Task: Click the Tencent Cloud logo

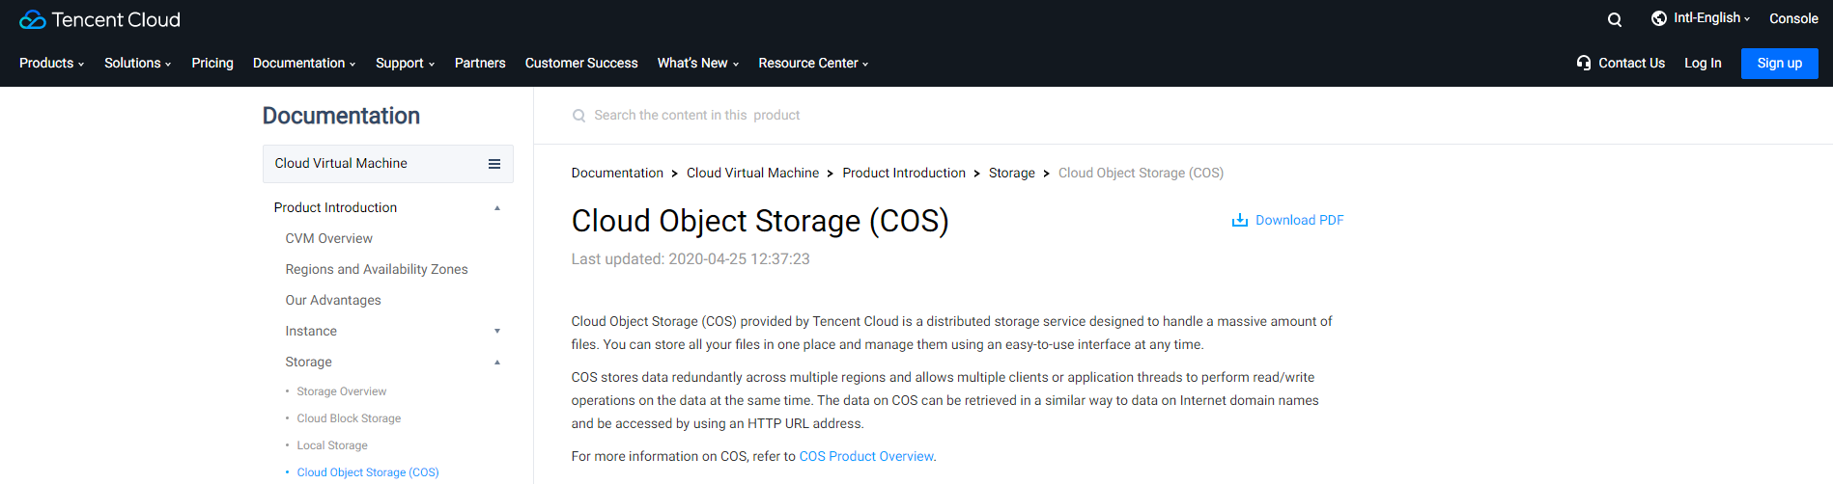Action: coord(99,19)
